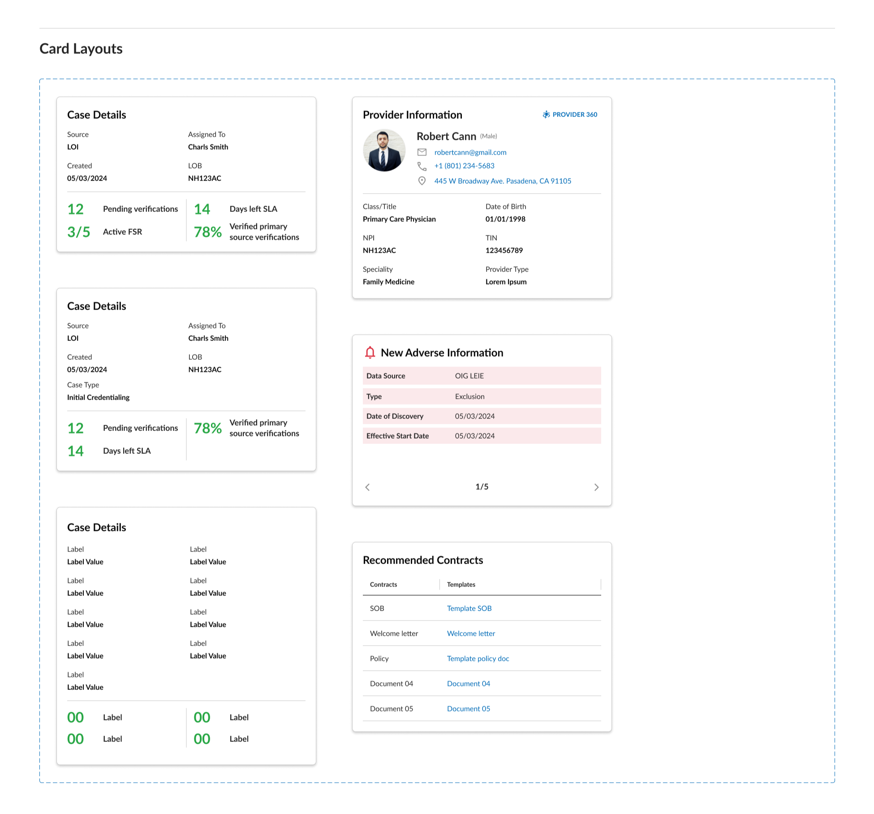Click the location pin icon
This screenshot has height=814, width=874.
(422, 181)
